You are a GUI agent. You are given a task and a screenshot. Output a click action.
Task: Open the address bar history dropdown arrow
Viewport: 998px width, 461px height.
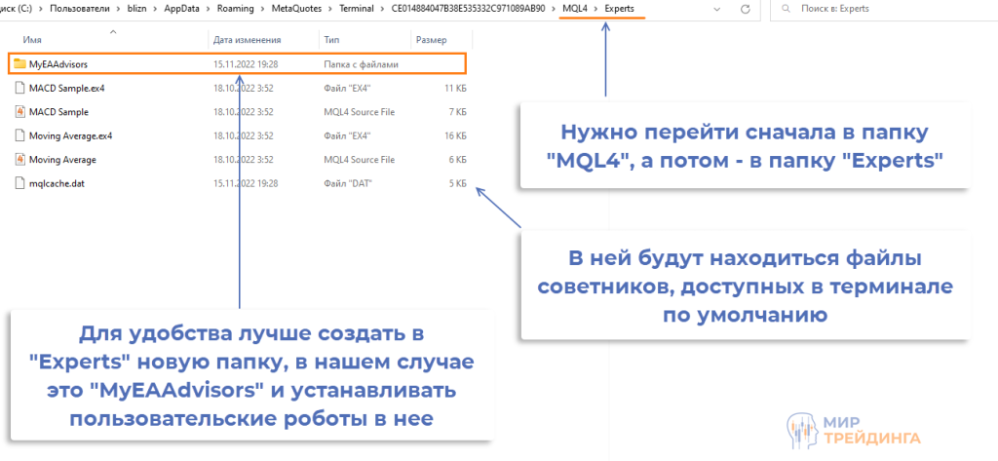coord(715,9)
